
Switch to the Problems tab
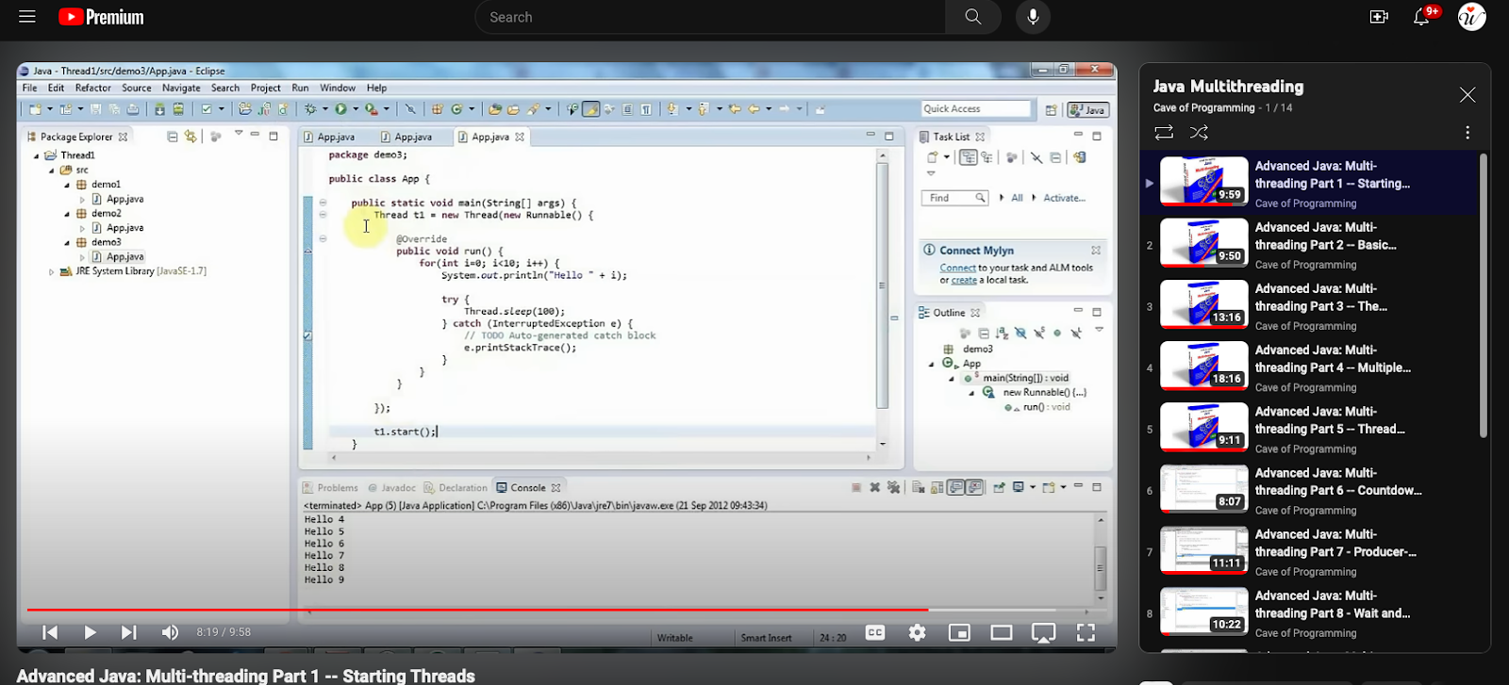pyautogui.click(x=331, y=487)
